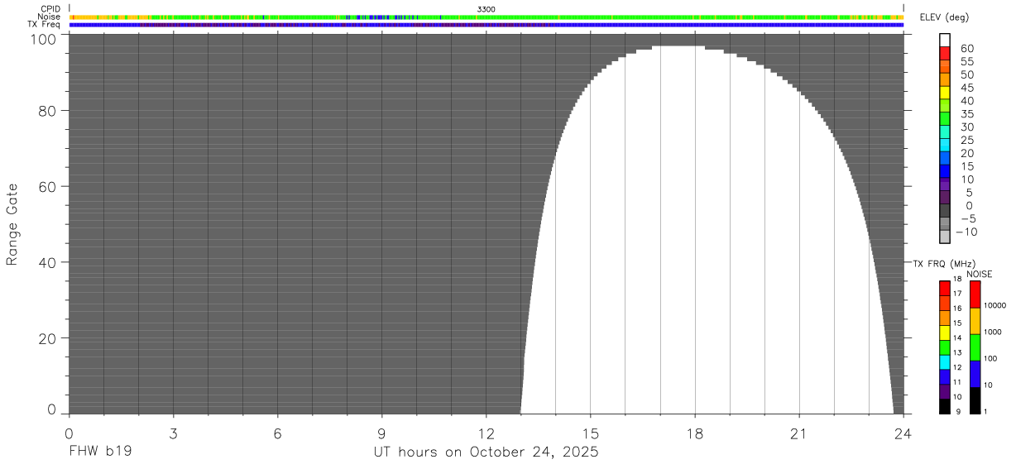
Task: Click Range Gate tick label 40
Action: click(48, 262)
